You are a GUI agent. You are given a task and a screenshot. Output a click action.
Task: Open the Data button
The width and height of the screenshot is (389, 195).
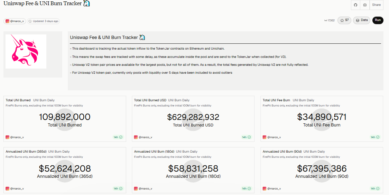coord(362,20)
